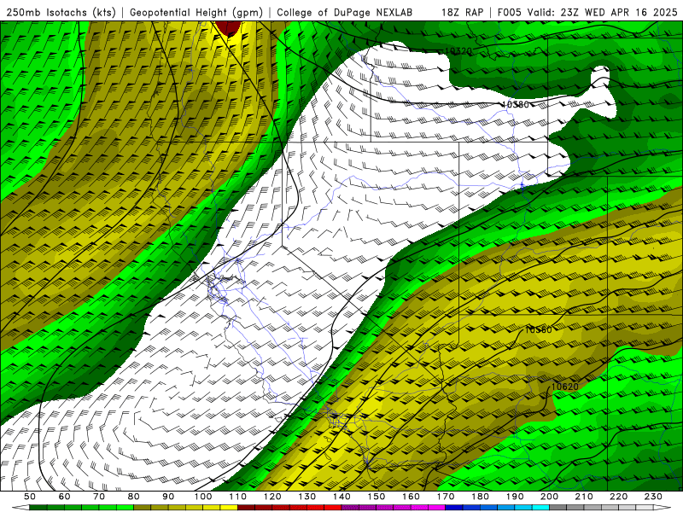Click the 10620 height contour label

coord(565,387)
